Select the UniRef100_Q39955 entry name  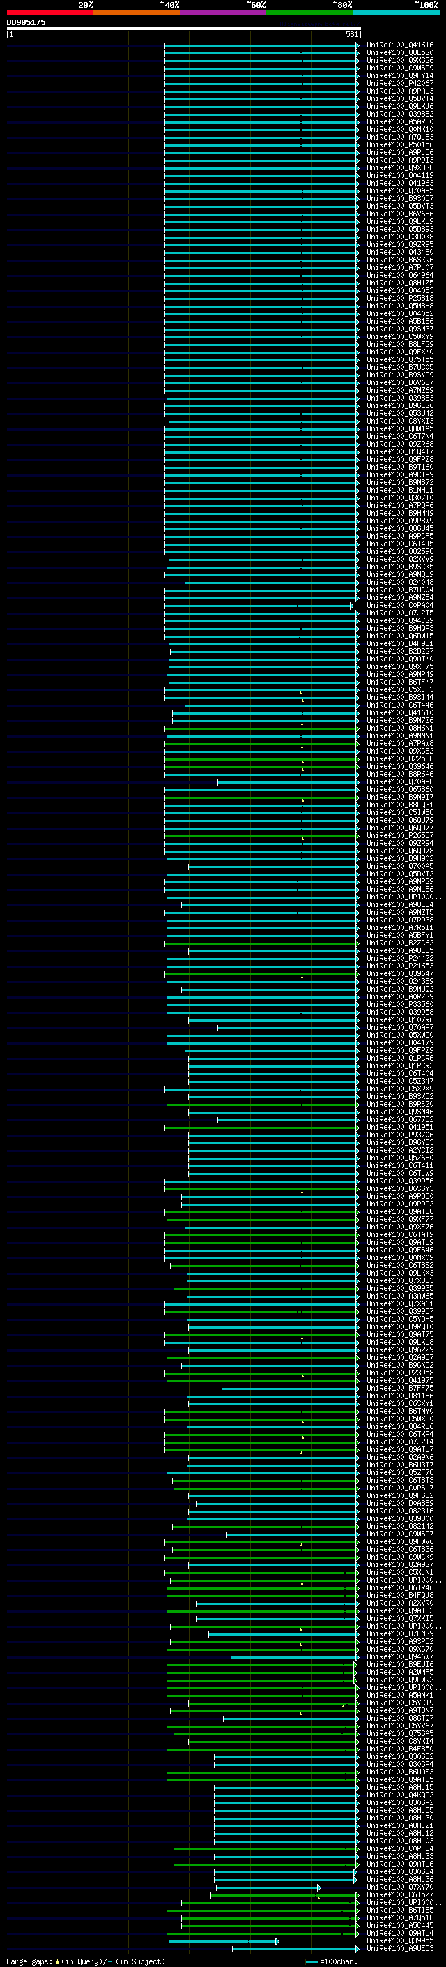(400, 1940)
